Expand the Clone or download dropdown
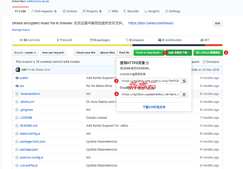 click(149, 52)
